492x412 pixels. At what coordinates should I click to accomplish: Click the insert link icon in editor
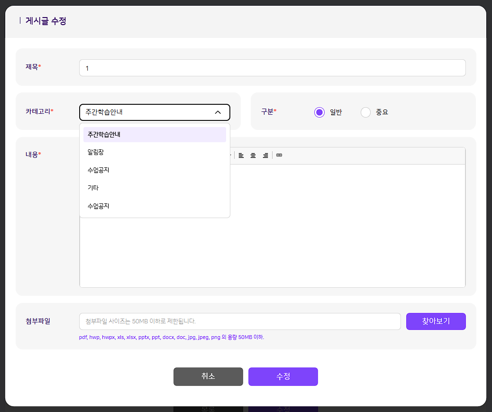coord(279,156)
